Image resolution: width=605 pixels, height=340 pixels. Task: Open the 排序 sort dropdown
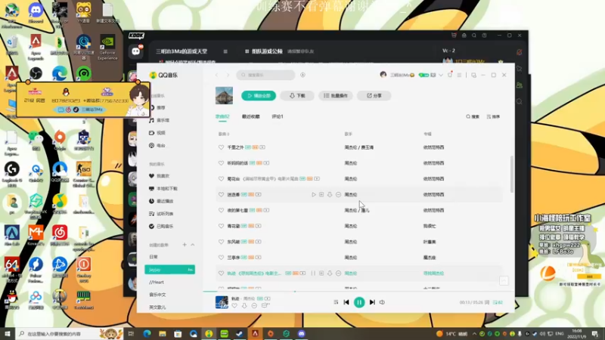coord(494,117)
